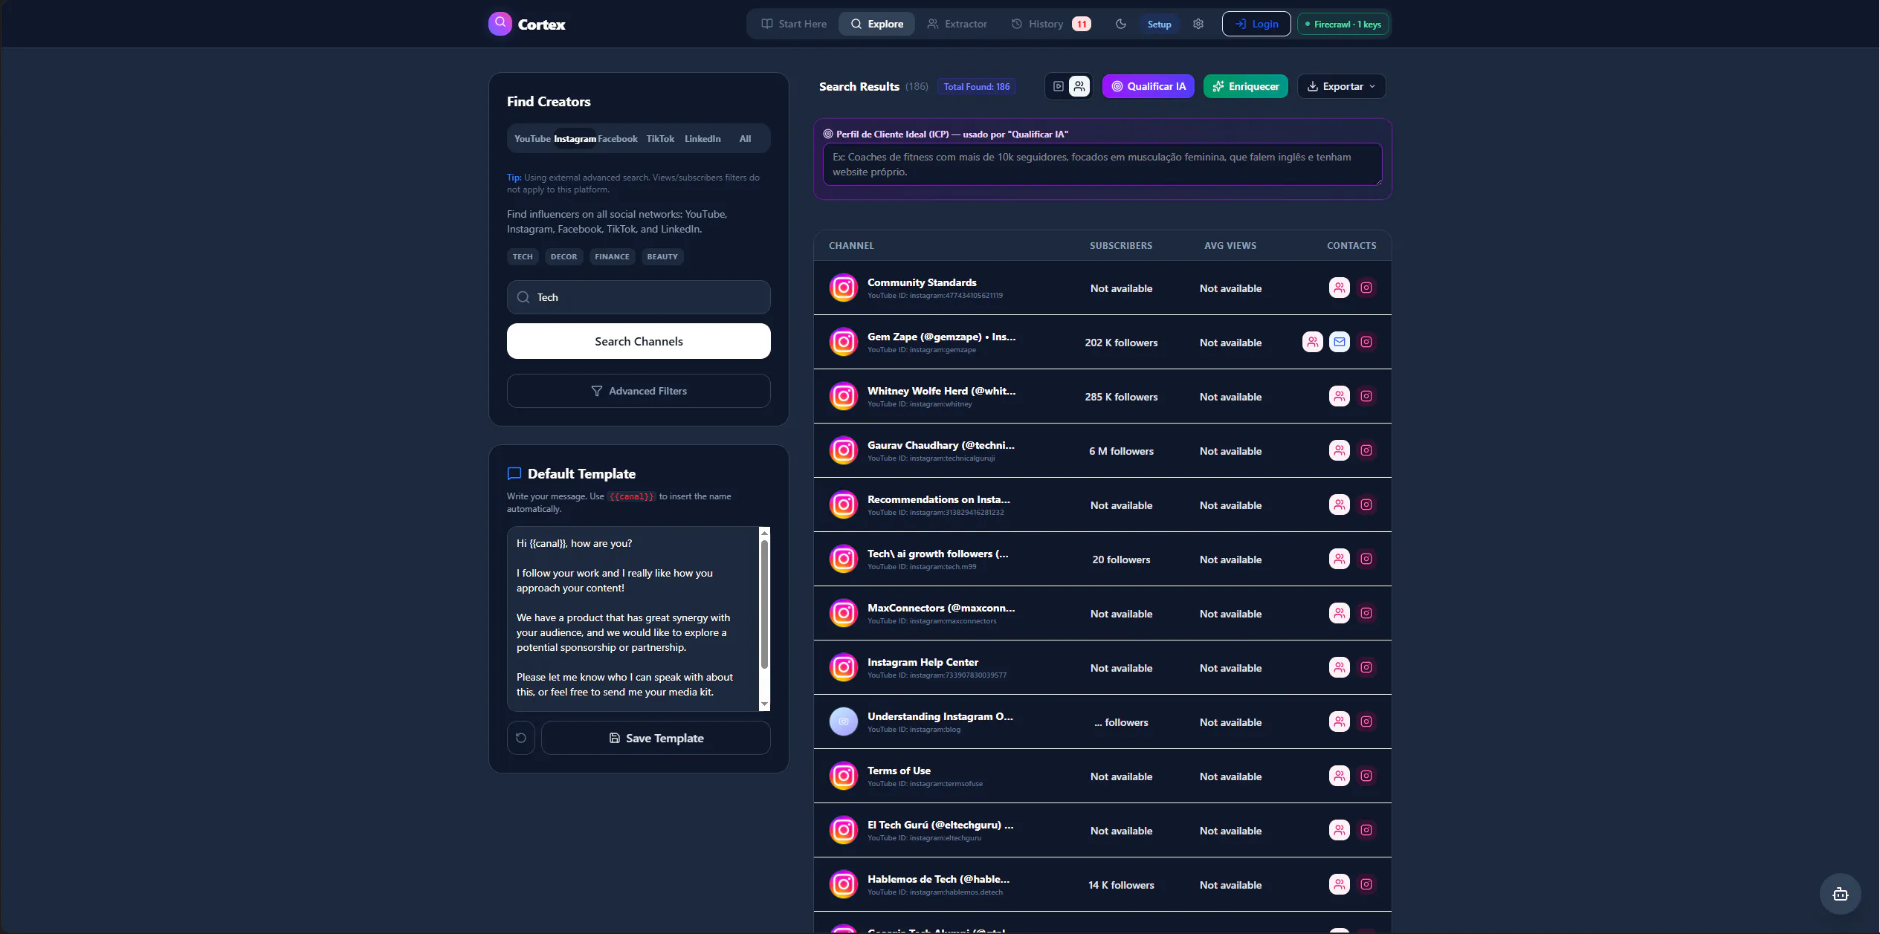Expand Advanced Filters
This screenshot has width=1880, height=934.
[x=639, y=391]
